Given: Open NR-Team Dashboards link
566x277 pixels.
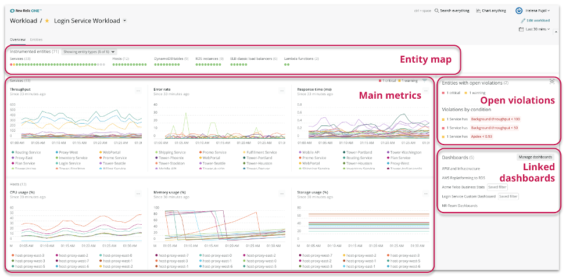Looking at the screenshot, I should click(x=460, y=206).
